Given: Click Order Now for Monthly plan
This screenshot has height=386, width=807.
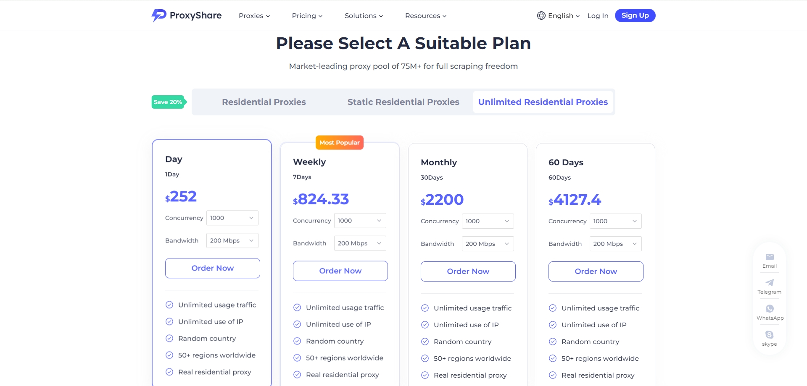Looking at the screenshot, I should point(468,271).
